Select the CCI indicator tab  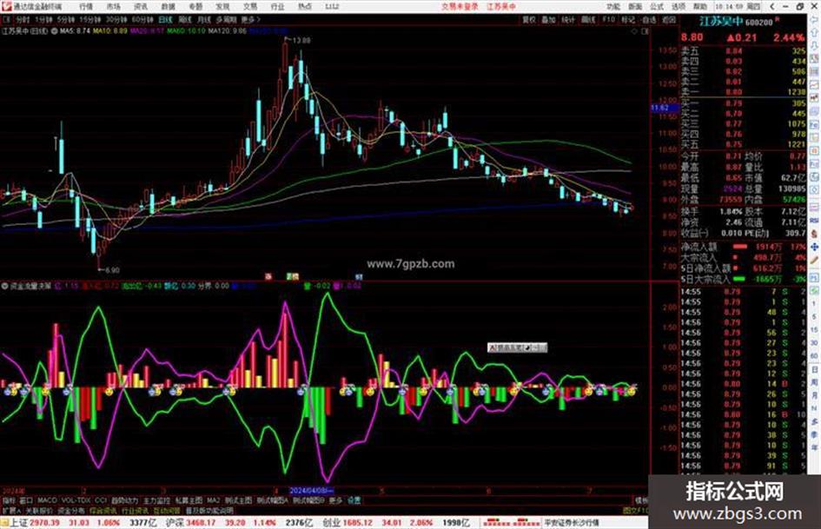pos(101,500)
